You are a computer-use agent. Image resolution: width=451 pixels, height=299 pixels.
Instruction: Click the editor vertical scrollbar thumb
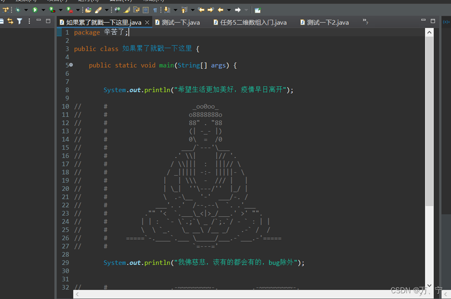[430, 121]
